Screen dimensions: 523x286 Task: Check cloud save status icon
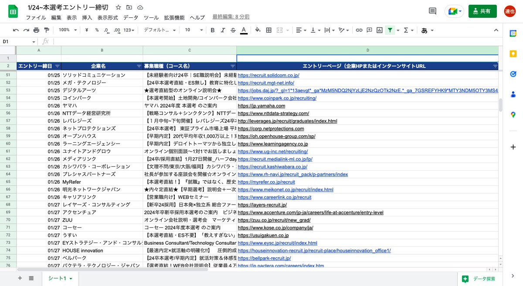140,7
